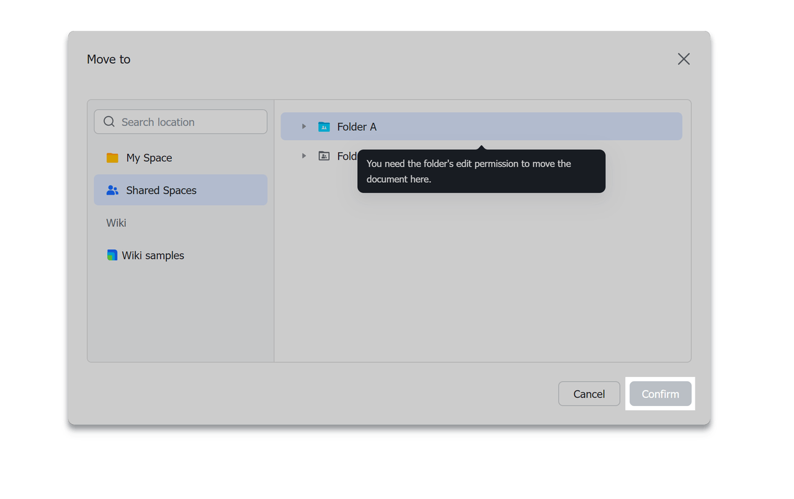Select the Folder A row
794x499 pixels.
pos(496,126)
